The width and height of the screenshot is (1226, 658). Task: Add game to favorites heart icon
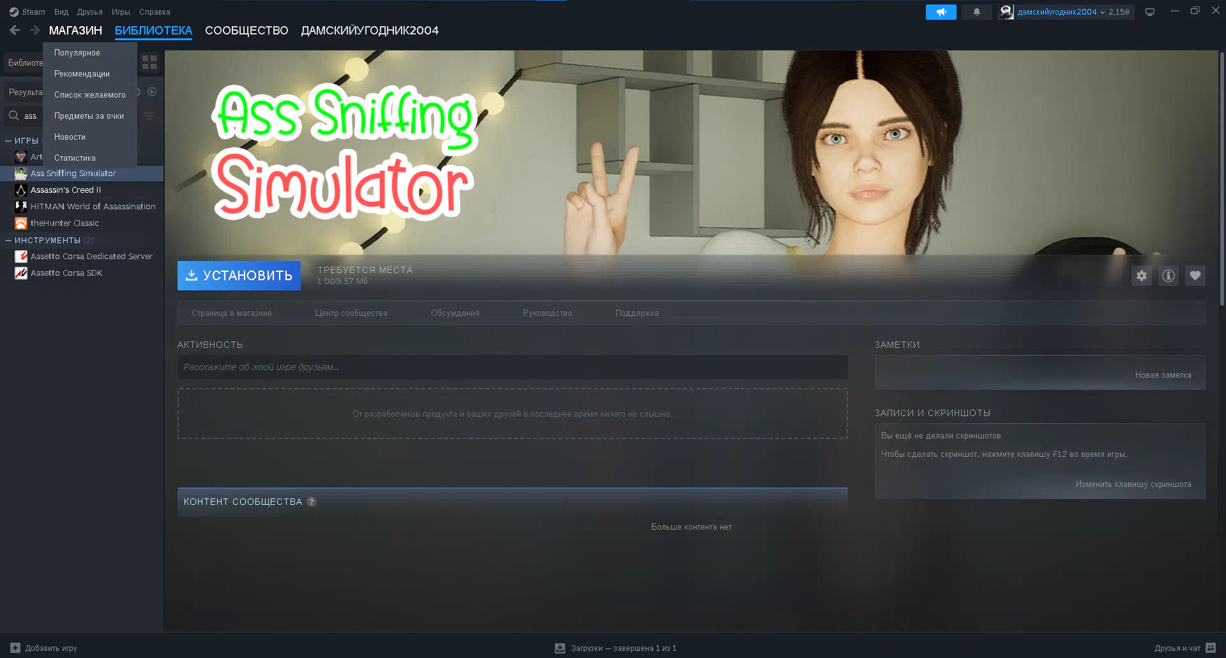(x=1195, y=276)
